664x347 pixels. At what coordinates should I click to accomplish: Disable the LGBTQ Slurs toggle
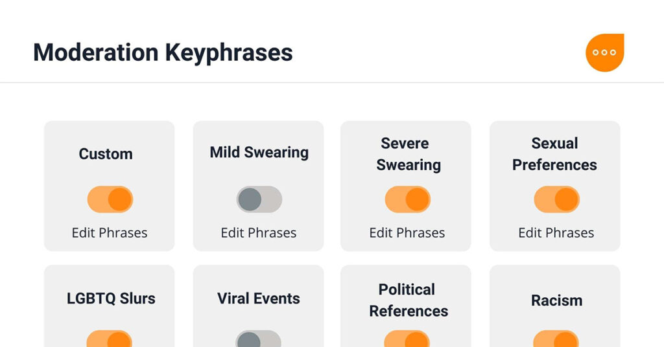pos(110,339)
